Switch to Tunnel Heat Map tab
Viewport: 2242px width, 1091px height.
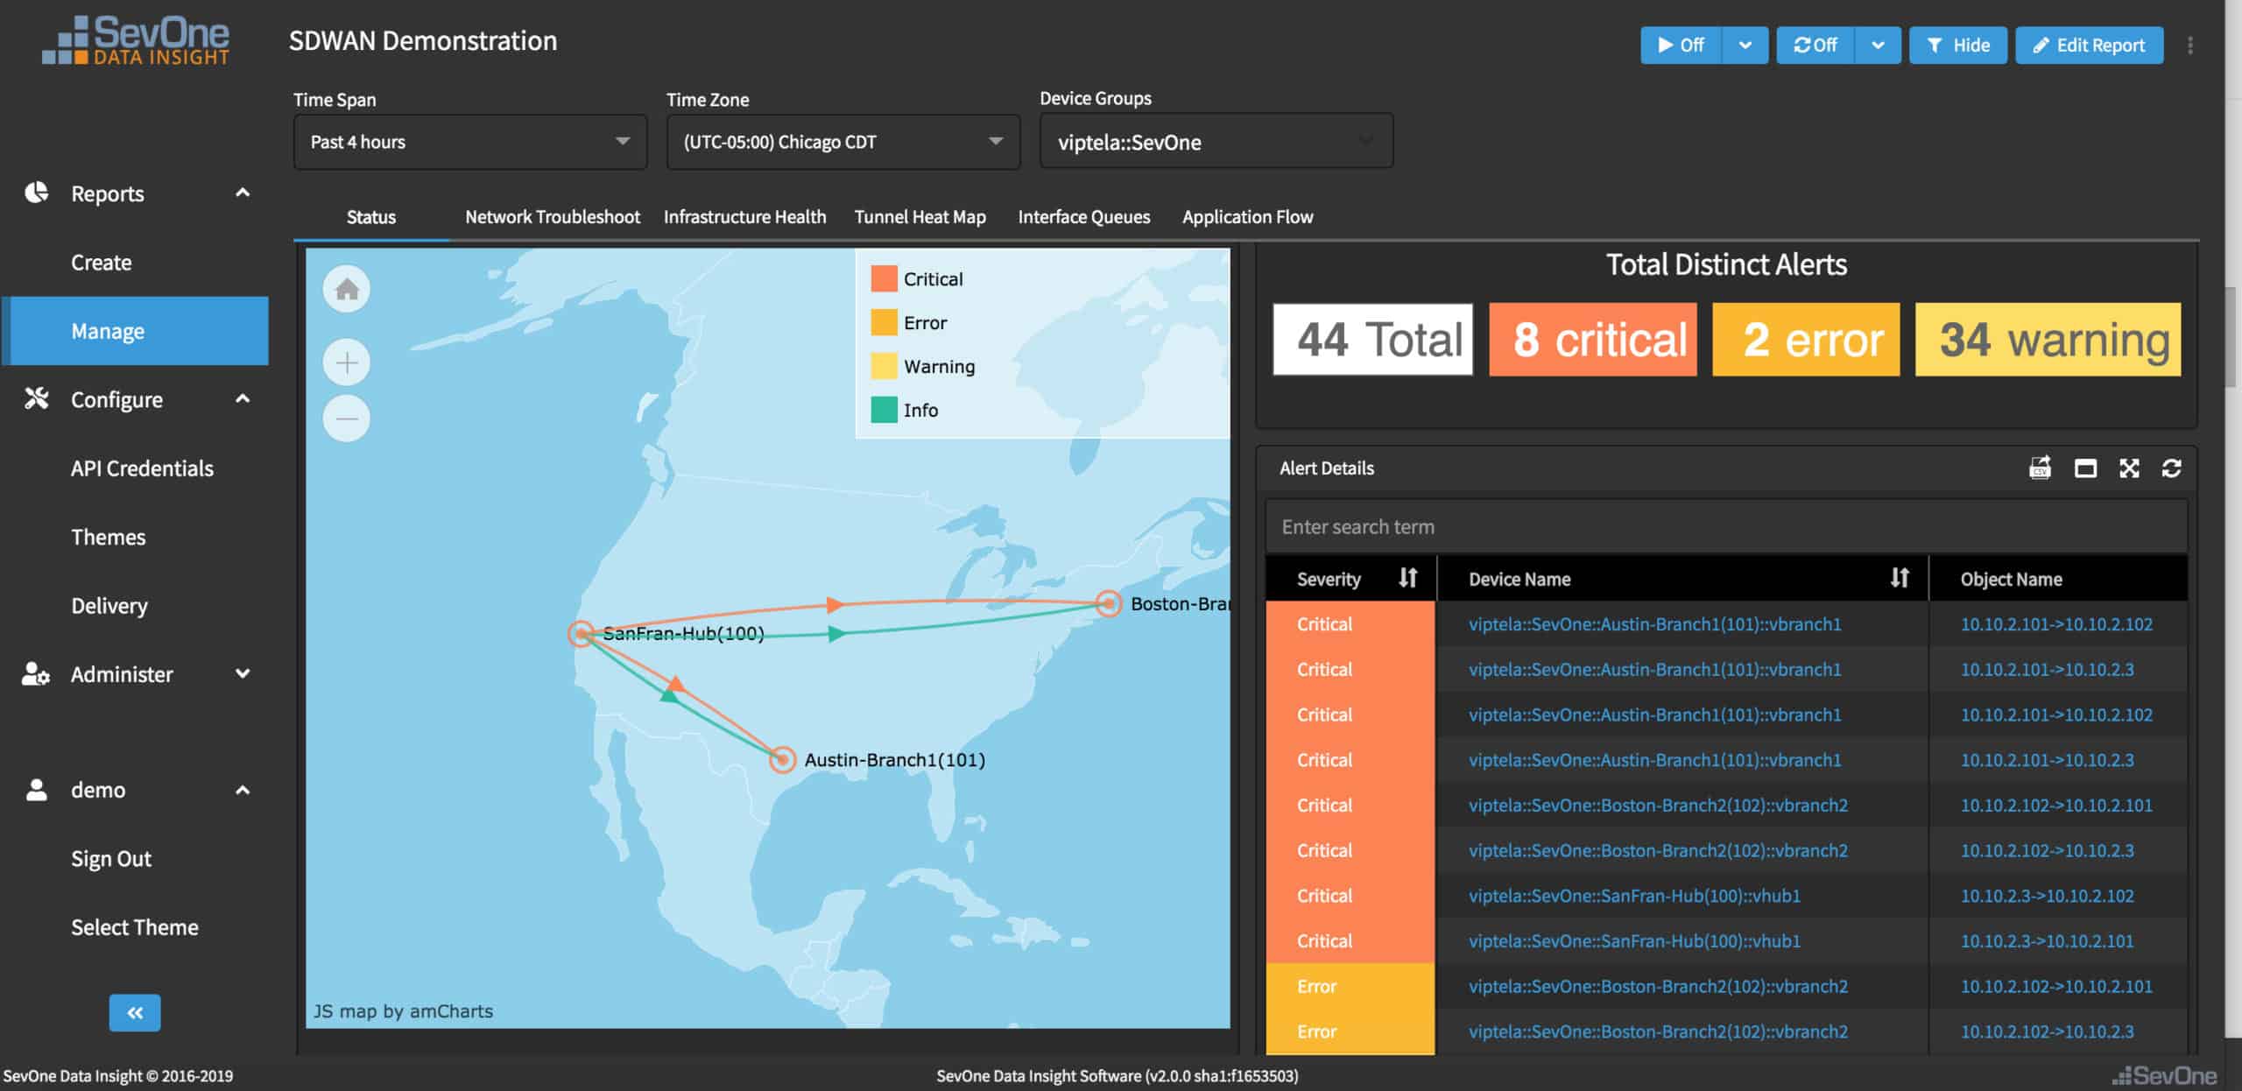click(x=920, y=217)
